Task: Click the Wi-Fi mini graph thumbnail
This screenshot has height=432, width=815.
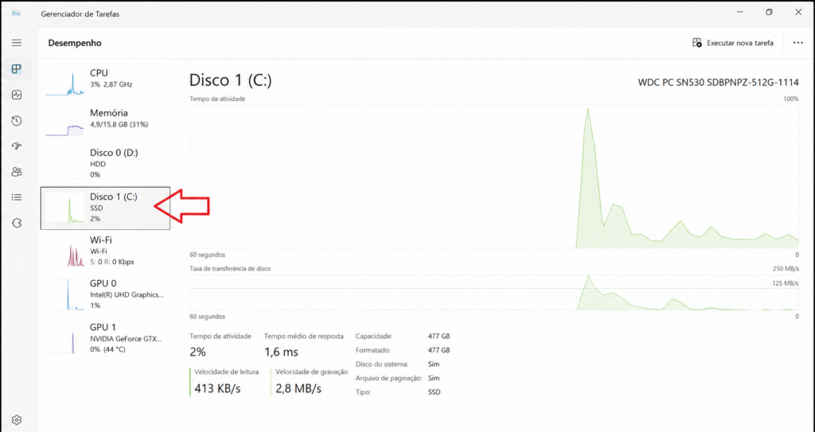Action: (x=64, y=251)
